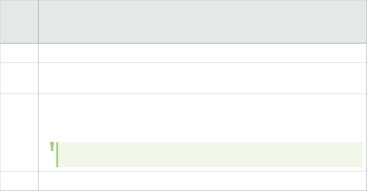Click the green exclamation note icon
The width and height of the screenshot is (367, 191).
coord(52,146)
